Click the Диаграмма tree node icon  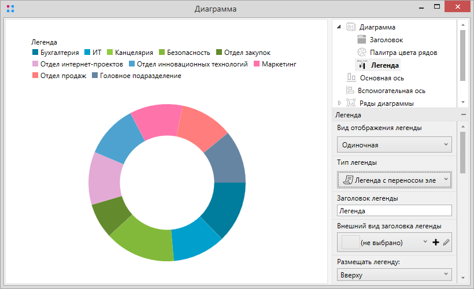(x=350, y=27)
